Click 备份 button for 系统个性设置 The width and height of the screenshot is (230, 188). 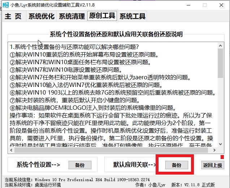coord(80,165)
